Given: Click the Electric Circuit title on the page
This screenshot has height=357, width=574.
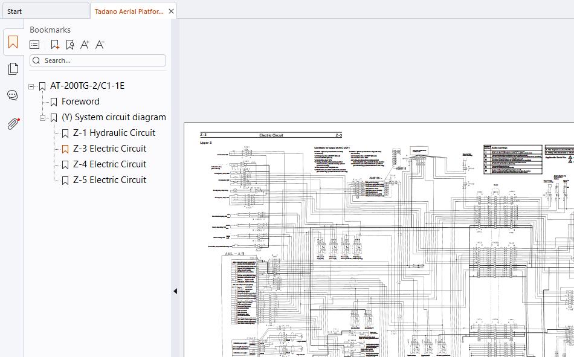Looking at the screenshot, I should 271,135.
